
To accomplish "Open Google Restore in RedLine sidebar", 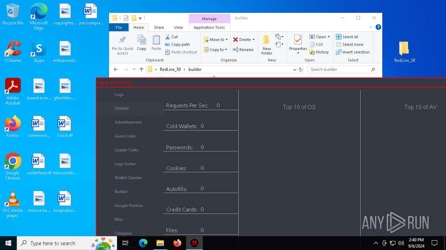I will [x=130, y=206].
